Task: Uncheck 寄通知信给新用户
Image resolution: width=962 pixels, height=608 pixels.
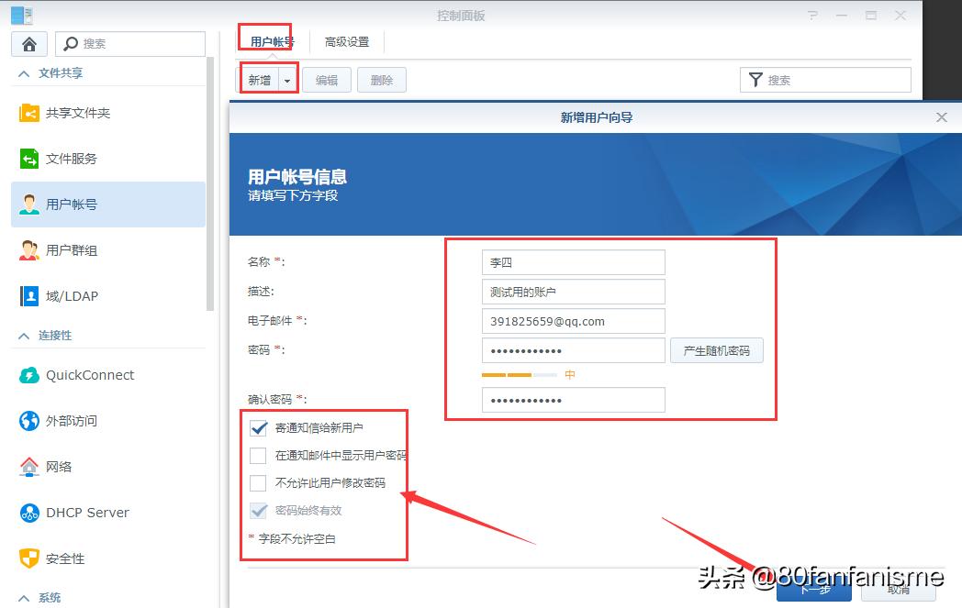Action: (258, 427)
